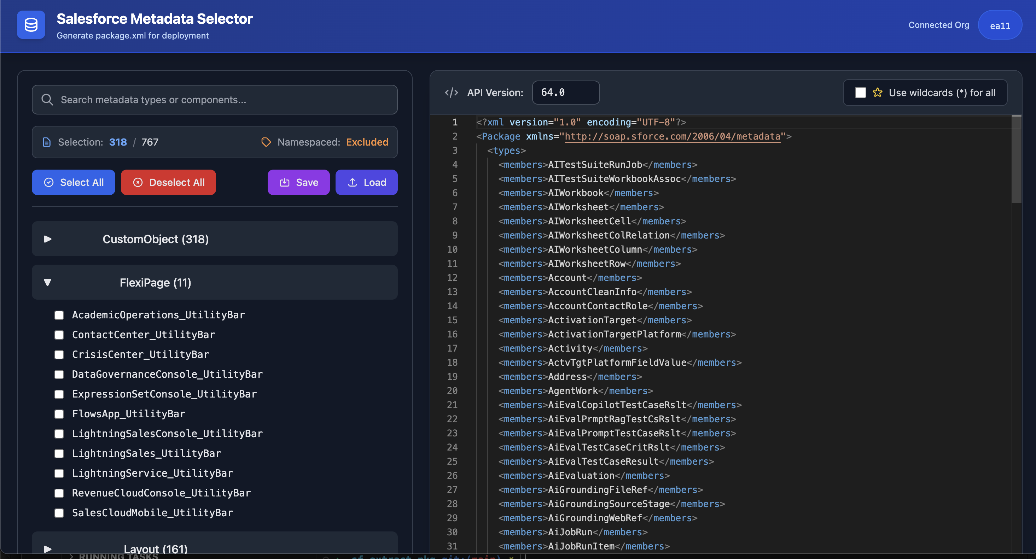Check the FlowsApp_UtilityBar component
The image size is (1036, 559).
coord(59,414)
